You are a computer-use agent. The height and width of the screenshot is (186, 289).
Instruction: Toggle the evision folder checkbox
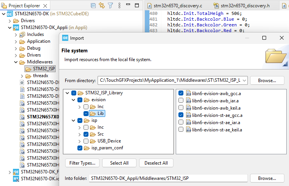(x=80, y=100)
